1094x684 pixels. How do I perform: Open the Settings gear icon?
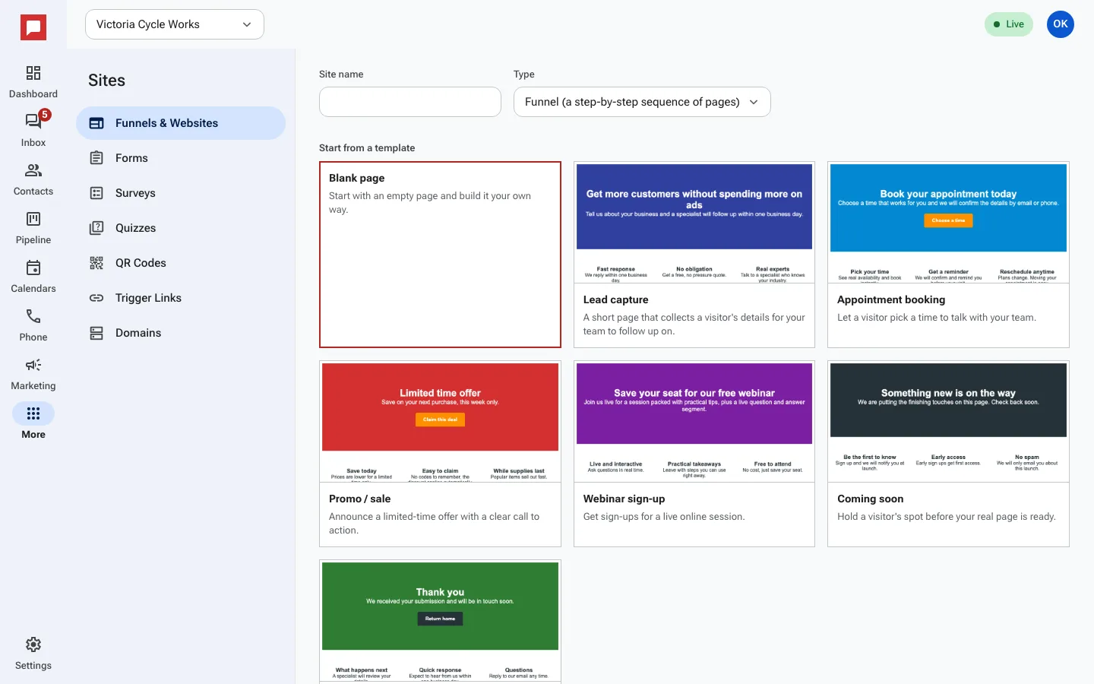click(x=33, y=644)
